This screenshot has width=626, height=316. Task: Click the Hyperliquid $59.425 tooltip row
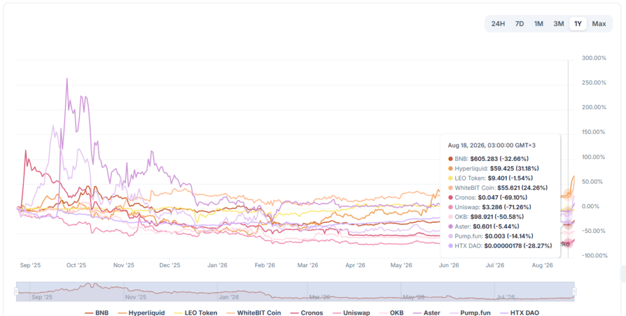[x=492, y=168]
